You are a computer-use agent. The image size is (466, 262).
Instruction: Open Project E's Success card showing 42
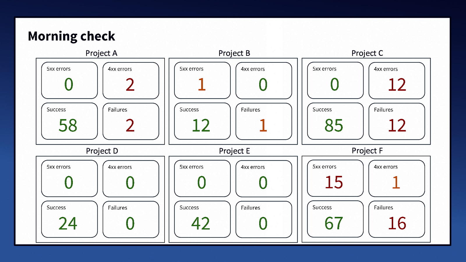[202, 219]
